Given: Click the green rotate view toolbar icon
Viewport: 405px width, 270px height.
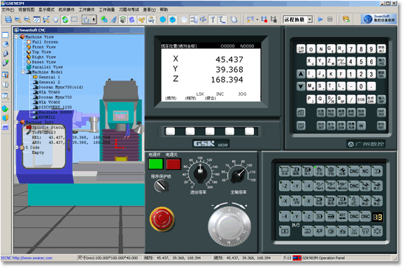Looking at the screenshot, I should [x=65, y=20].
